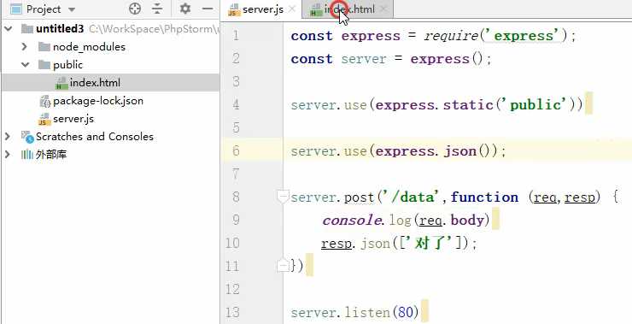This screenshot has width=632, height=324.
Task: Click the Scratches and Consoles icon
Action: pyautogui.click(x=27, y=137)
